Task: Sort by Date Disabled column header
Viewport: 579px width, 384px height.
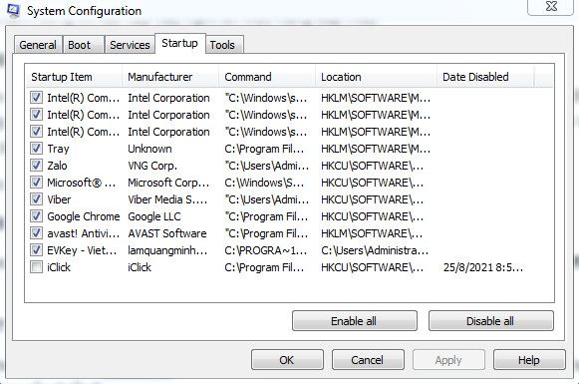Action: click(485, 77)
